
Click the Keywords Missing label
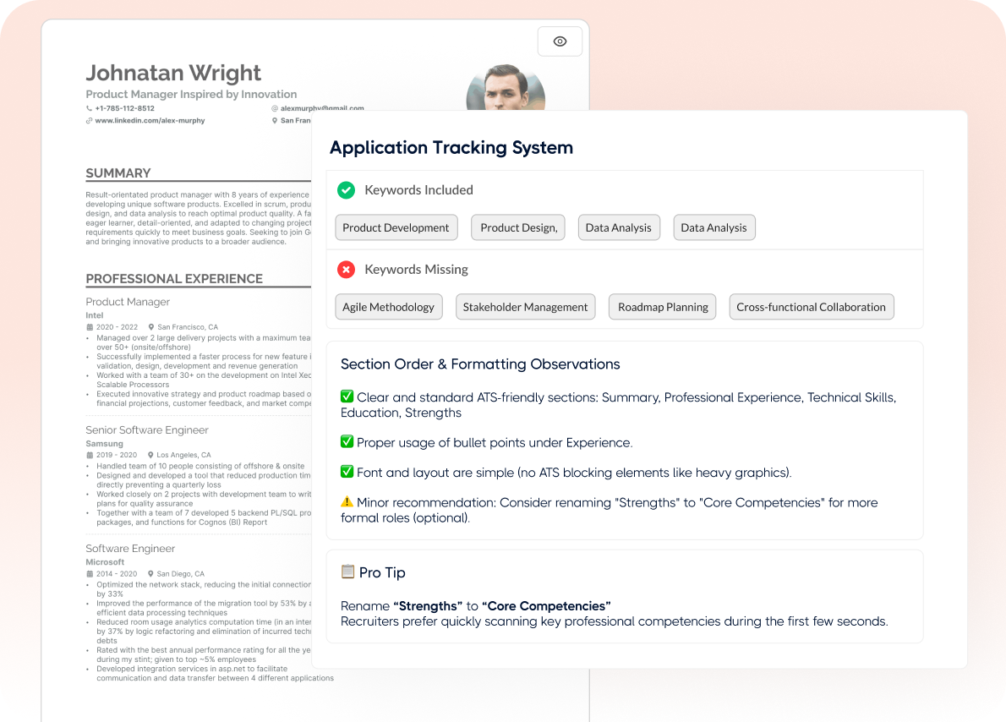point(417,270)
